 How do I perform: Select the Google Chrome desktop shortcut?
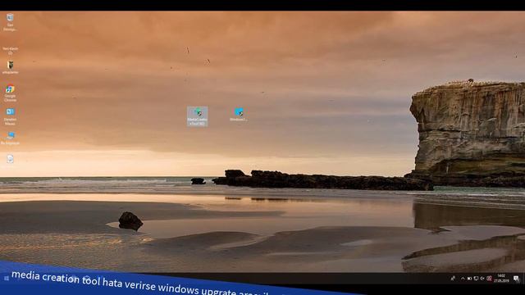10,93
